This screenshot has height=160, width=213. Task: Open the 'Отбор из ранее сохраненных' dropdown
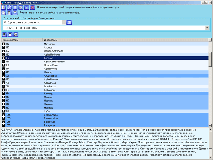(x=64, y=22)
